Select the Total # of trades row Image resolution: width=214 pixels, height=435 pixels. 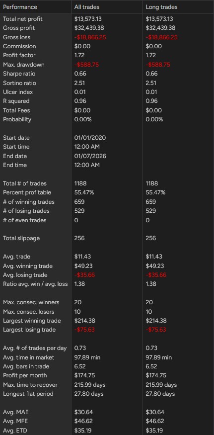coord(107,183)
